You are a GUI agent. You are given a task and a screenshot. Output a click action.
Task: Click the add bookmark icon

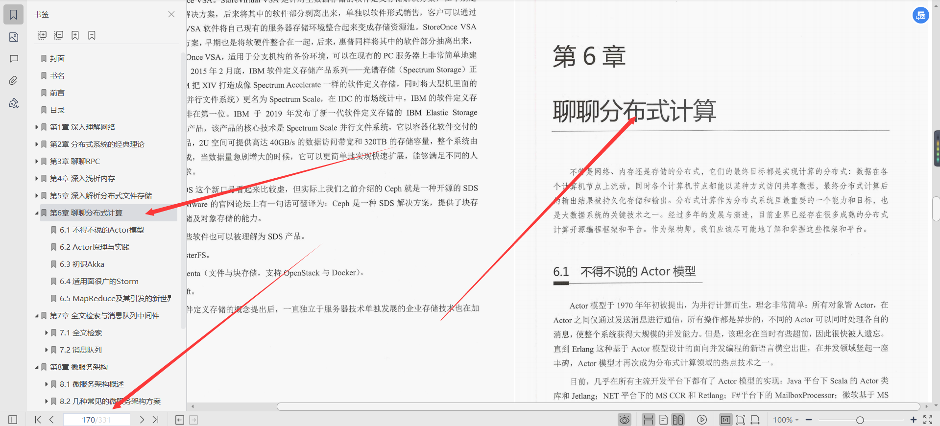[75, 35]
